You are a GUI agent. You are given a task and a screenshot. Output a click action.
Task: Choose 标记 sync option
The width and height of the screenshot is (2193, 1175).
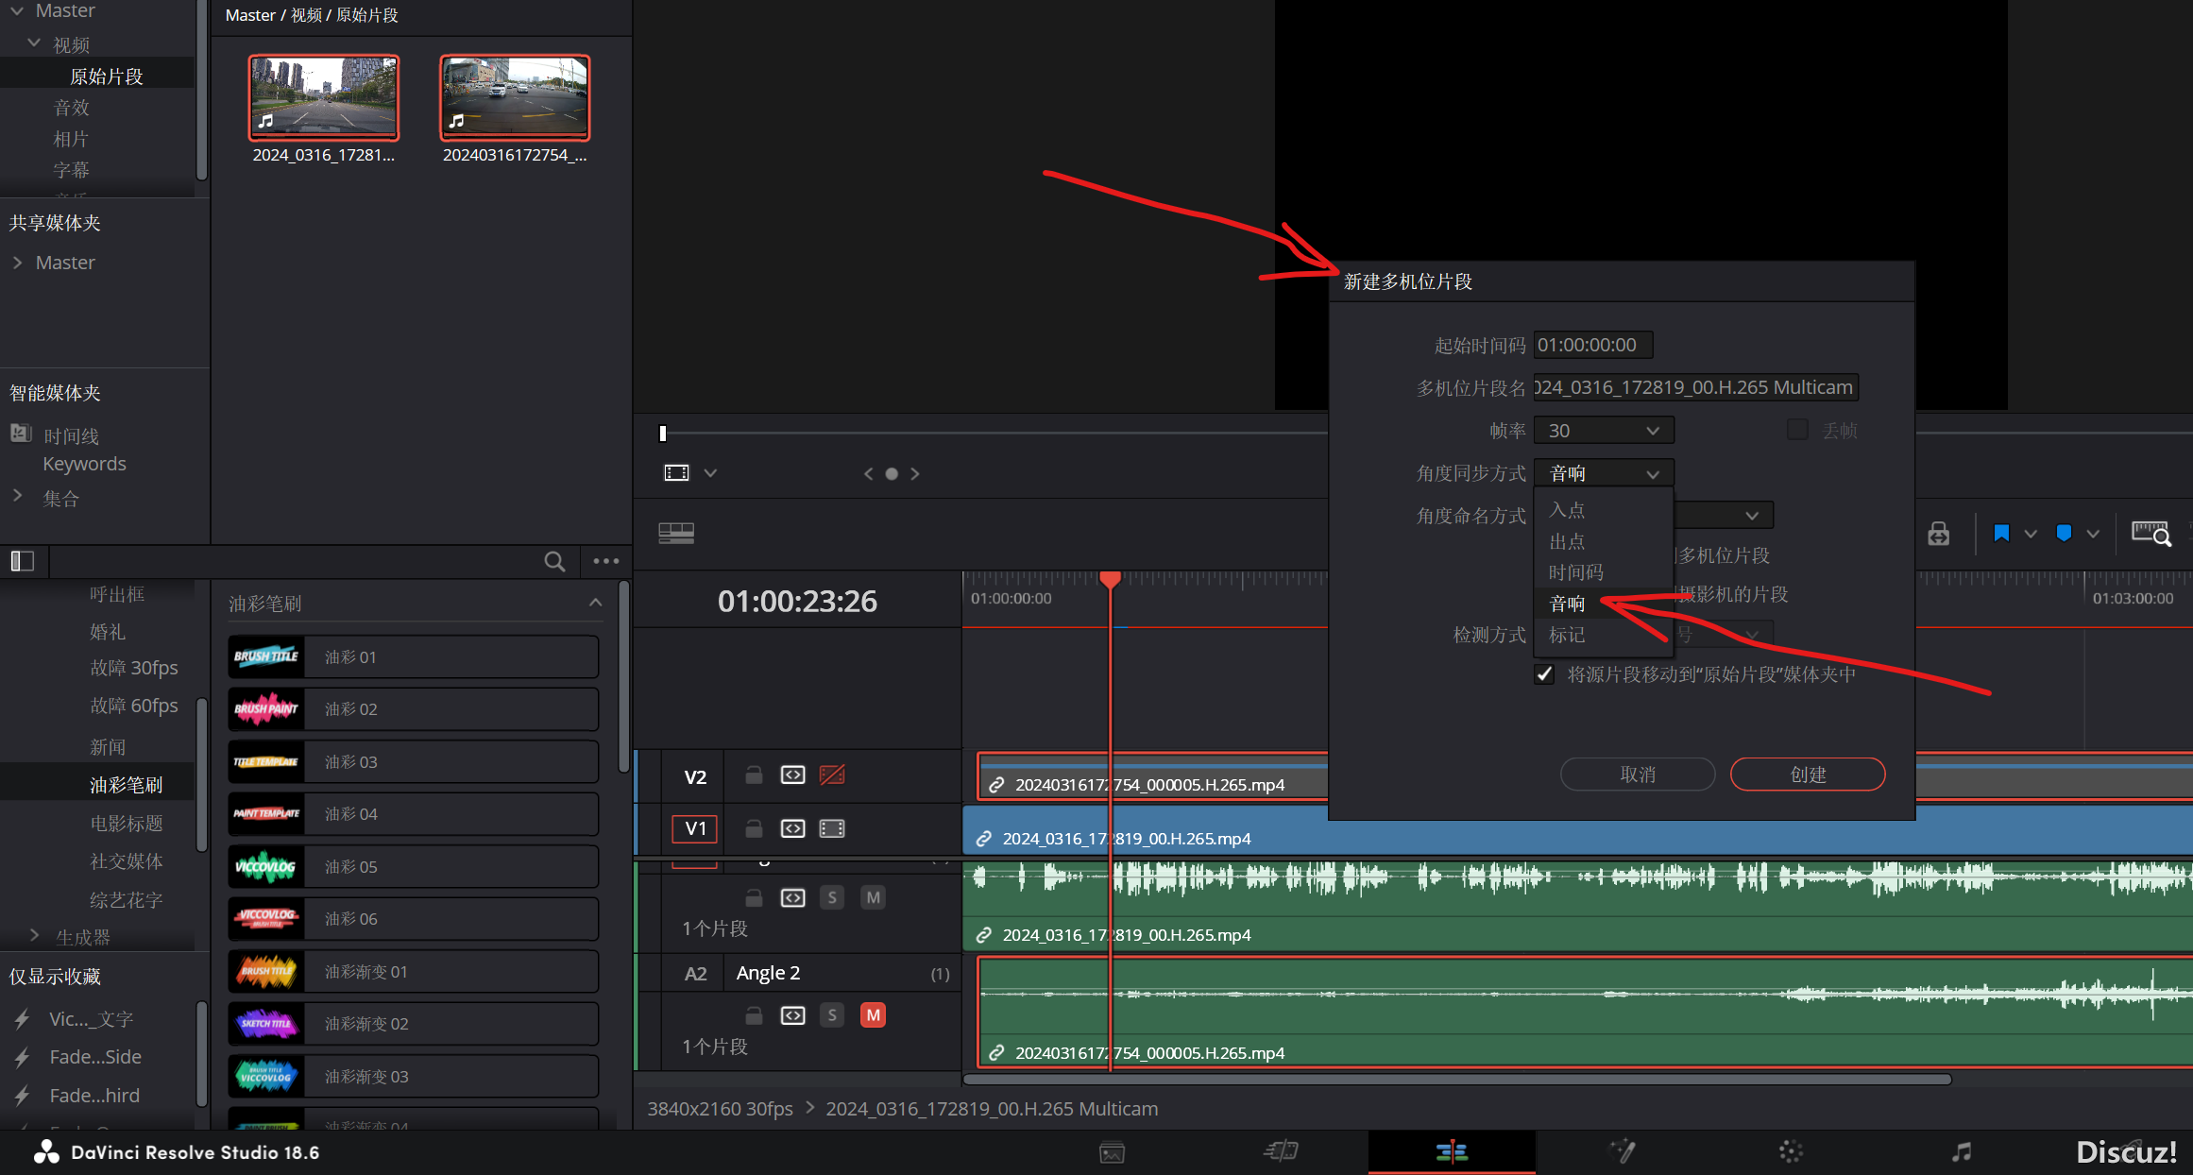(x=1603, y=635)
